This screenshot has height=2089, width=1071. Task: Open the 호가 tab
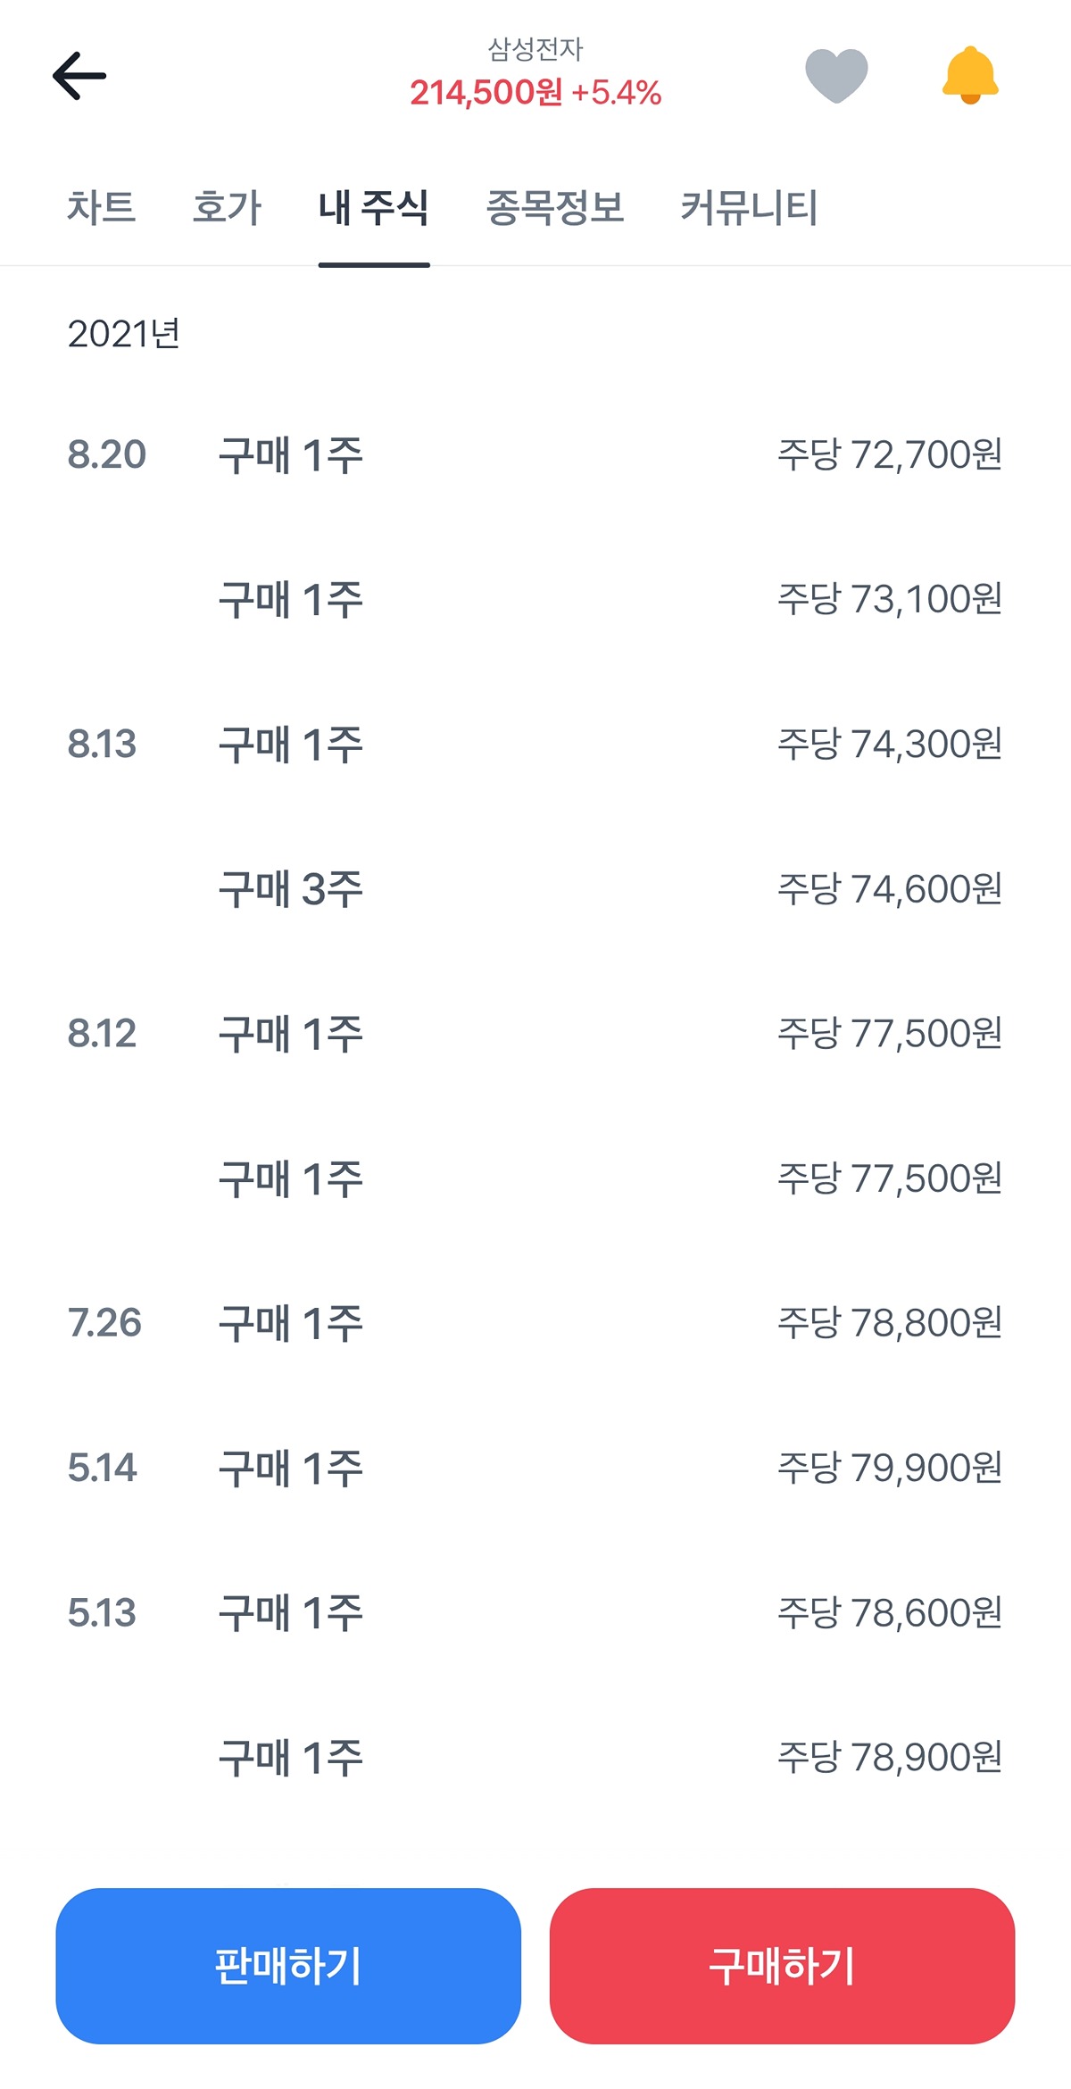point(228,208)
